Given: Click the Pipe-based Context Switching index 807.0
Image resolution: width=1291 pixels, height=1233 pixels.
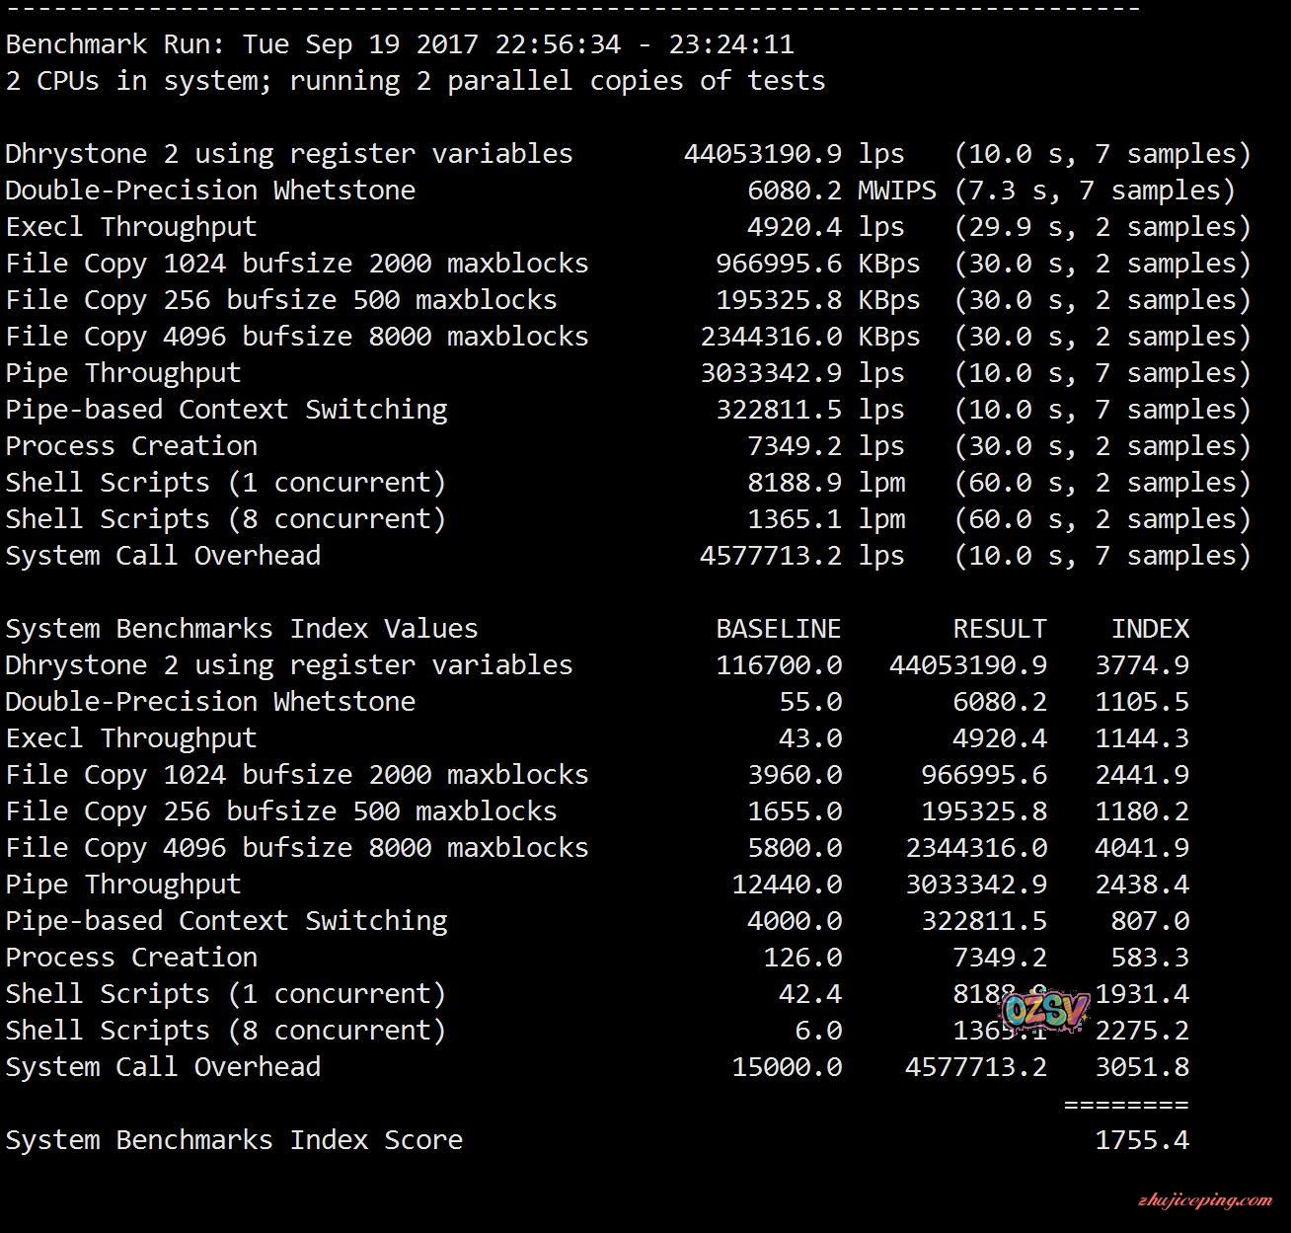Looking at the screenshot, I should tap(1149, 921).
